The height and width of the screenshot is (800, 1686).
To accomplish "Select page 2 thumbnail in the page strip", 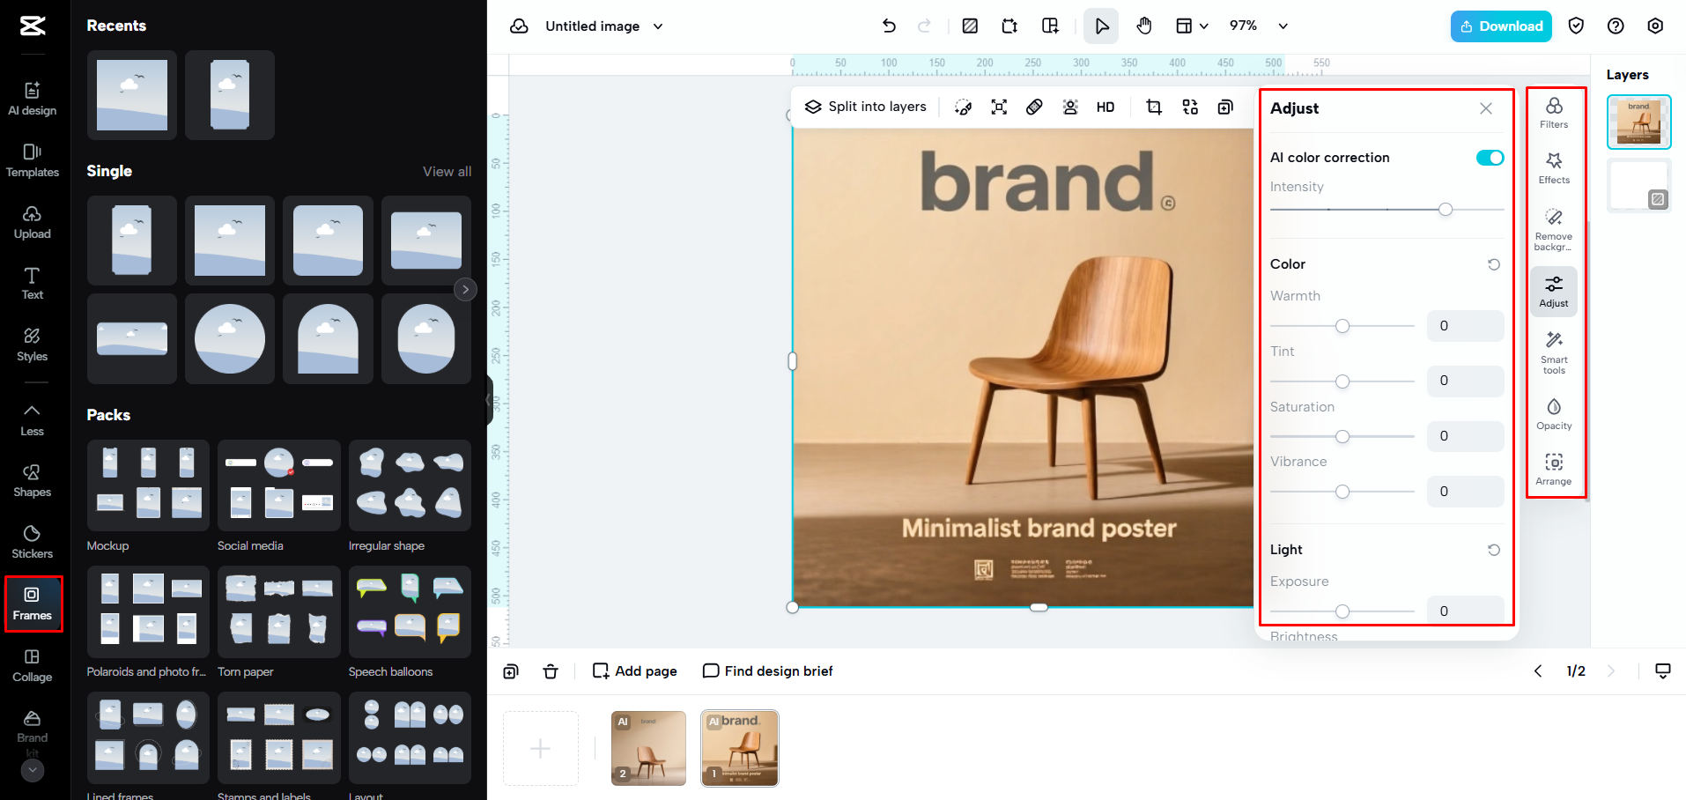I will tap(648, 748).
